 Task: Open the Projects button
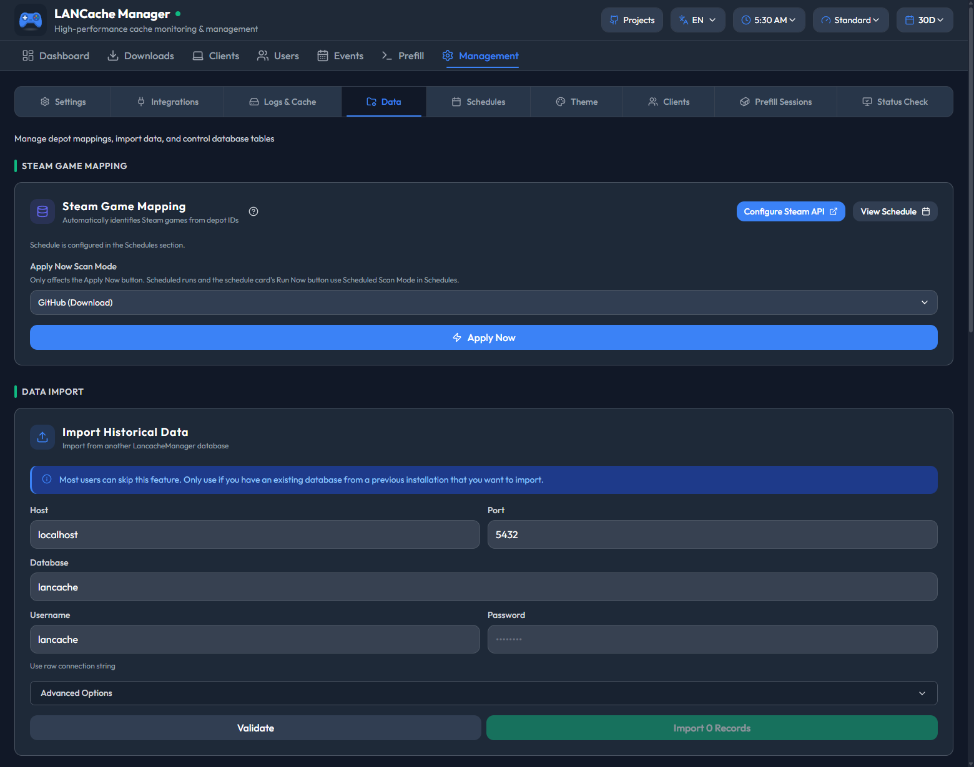coord(632,20)
